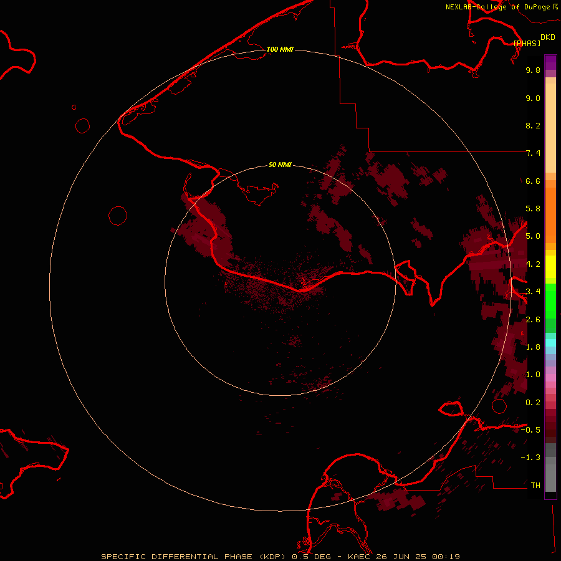Screen dimensions: 561x561
Task: Click the -0.5 value on color scale
Action: tap(530, 430)
